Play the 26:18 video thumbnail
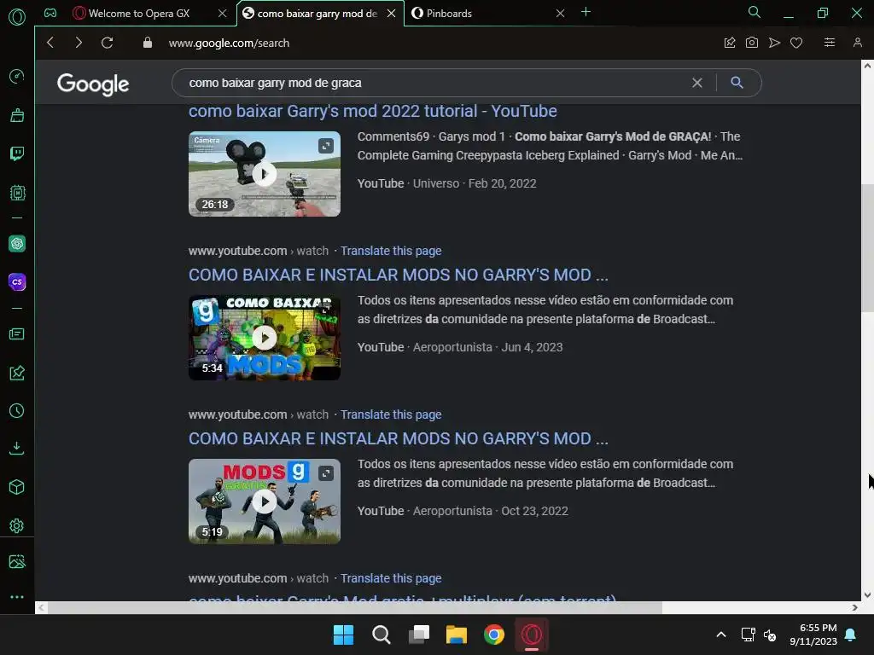 265,174
